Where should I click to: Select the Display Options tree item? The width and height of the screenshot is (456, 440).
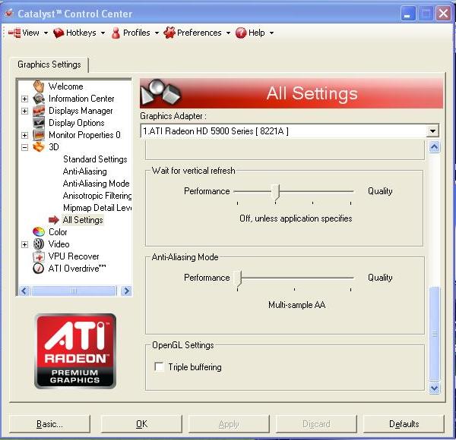77,123
